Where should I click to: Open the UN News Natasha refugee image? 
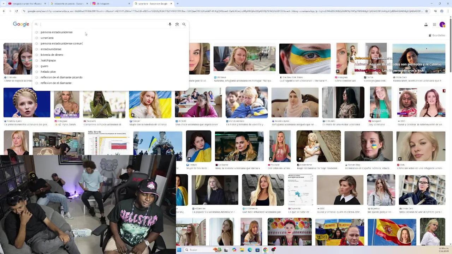pos(244,59)
